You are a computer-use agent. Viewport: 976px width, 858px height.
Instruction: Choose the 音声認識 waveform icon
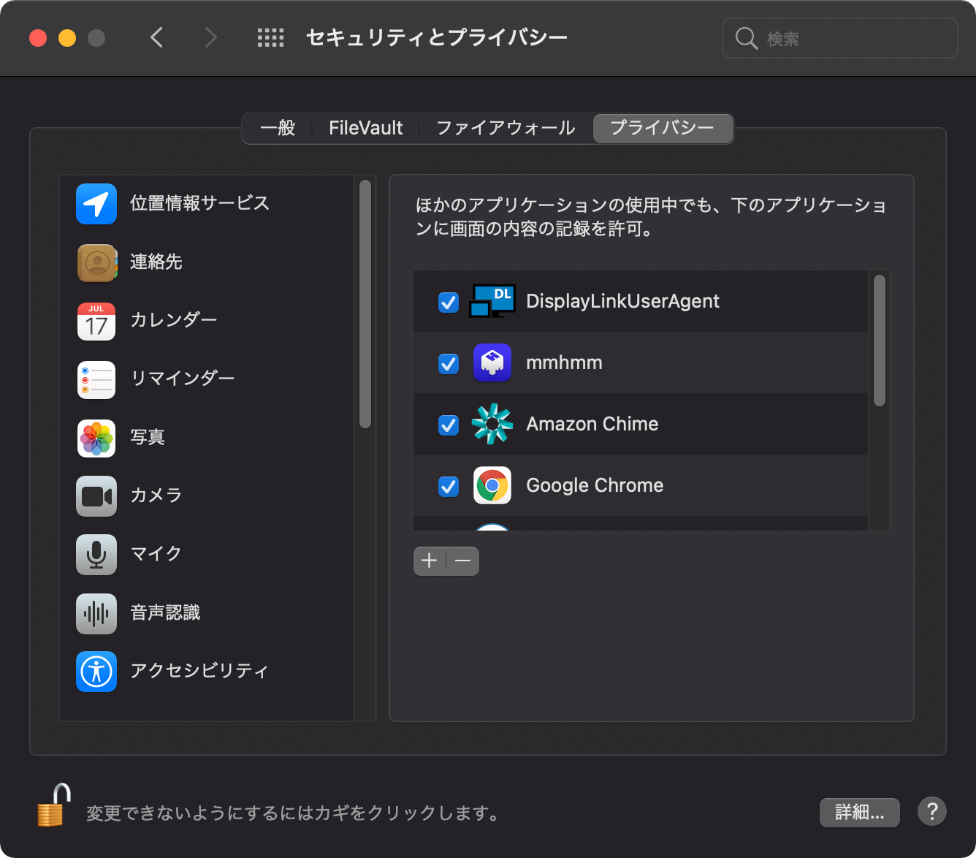coord(96,613)
